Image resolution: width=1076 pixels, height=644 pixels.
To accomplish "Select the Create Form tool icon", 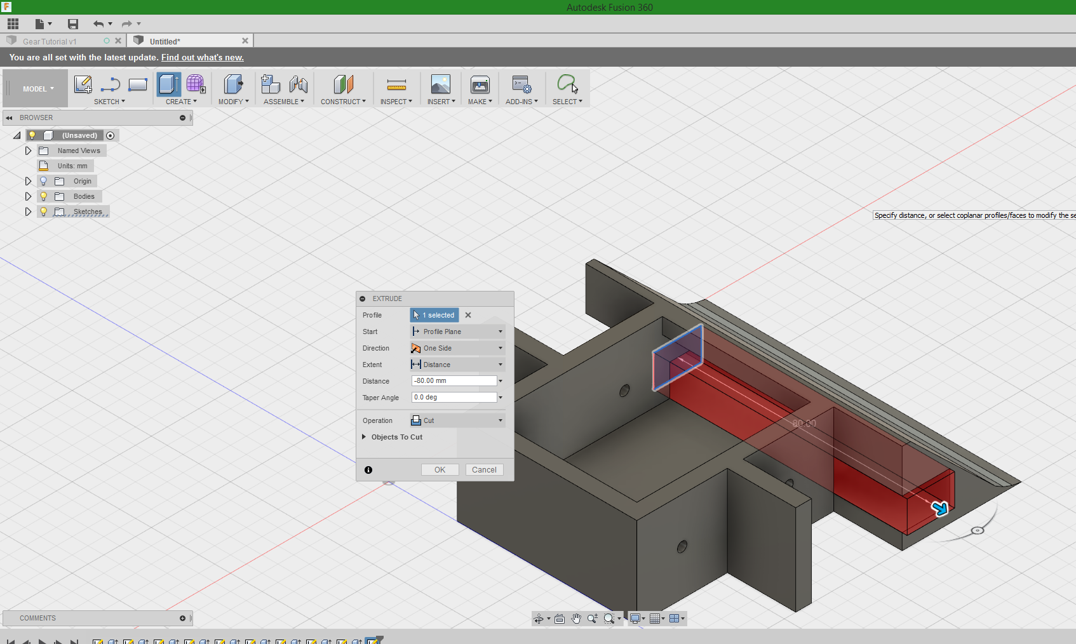I will (x=196, y=84).
